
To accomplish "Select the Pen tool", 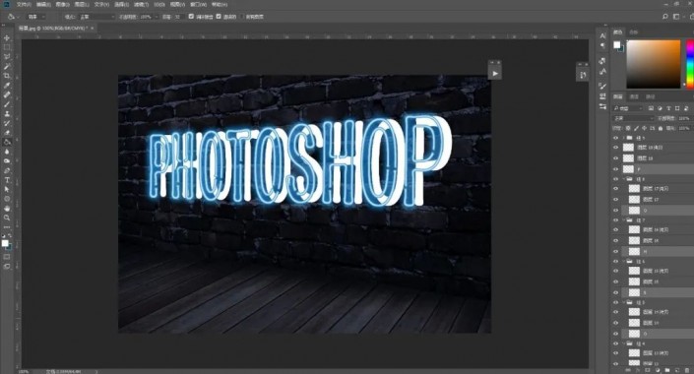I will pos(7,170).
